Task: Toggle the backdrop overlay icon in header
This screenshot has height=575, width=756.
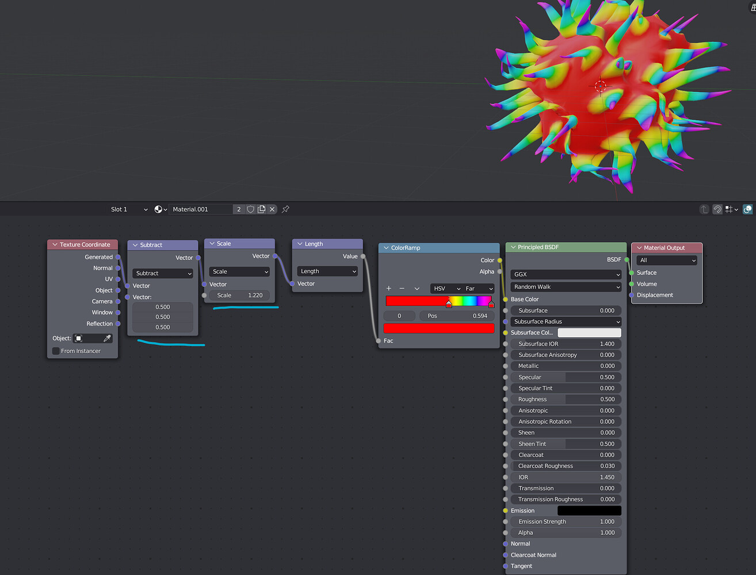Action: coord(747,209)
